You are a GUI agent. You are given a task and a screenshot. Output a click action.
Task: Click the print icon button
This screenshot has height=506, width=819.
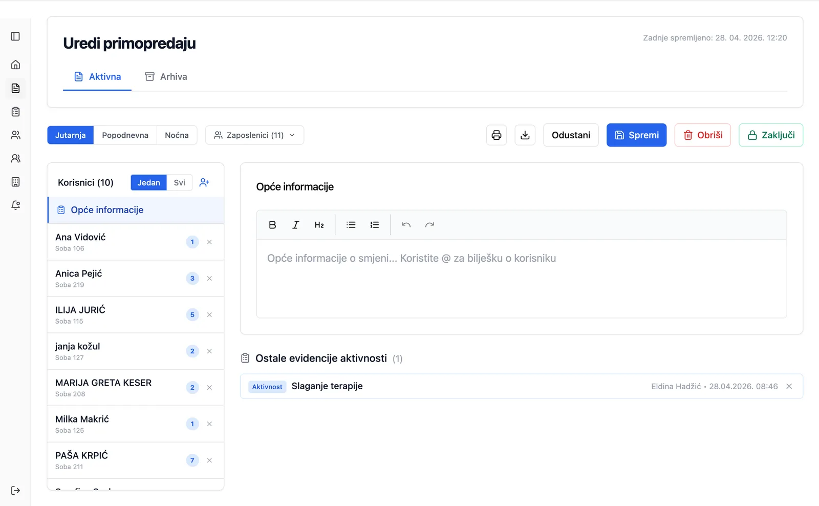497,135
